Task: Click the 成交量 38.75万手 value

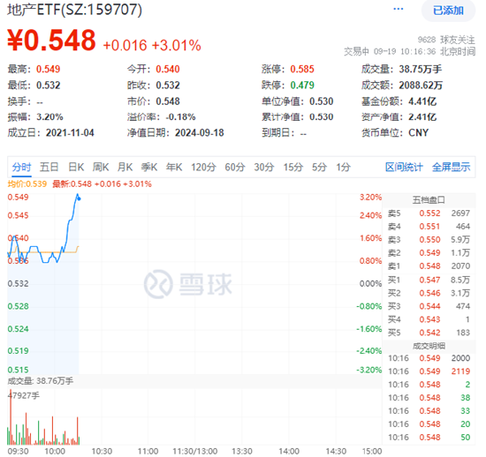Action: point(420,70)
